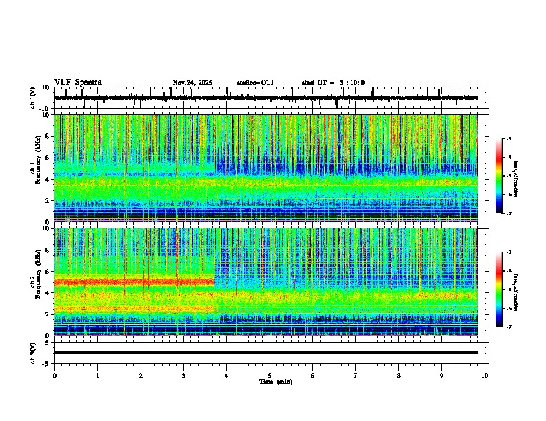Click the "-7" label on ch.1 colorbar
The width and height of the screenshot is (546, 421).
tap(508, 213)
